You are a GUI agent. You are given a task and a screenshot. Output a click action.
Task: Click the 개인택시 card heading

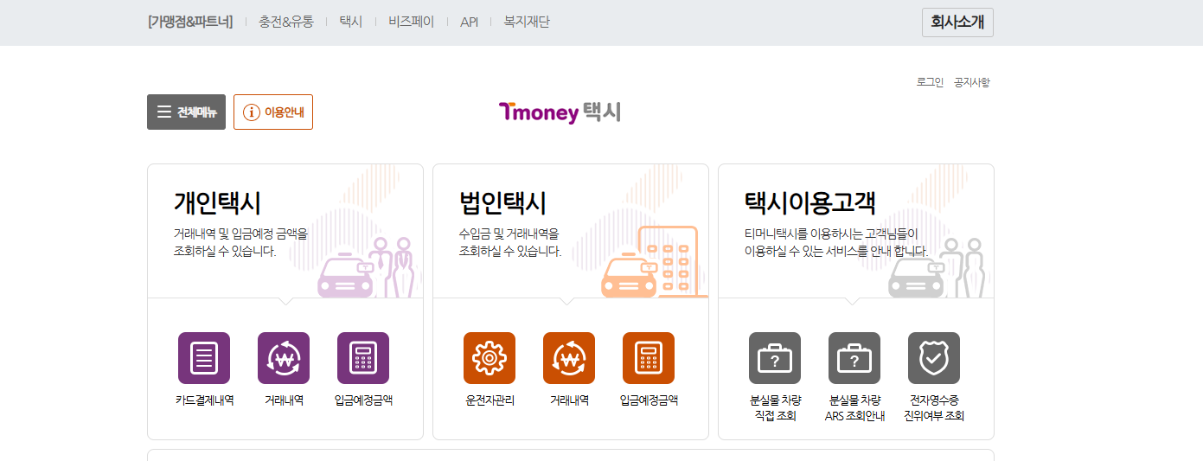click(x=217, y=203)
